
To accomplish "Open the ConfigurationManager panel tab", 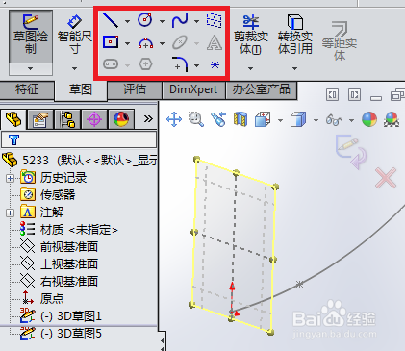I will point(67,119).
